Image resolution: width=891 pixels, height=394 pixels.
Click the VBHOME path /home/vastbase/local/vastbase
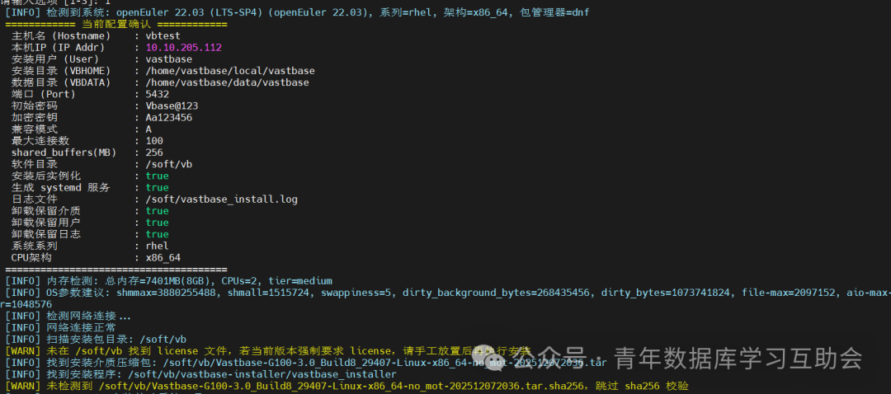click(x=230, y=71)
